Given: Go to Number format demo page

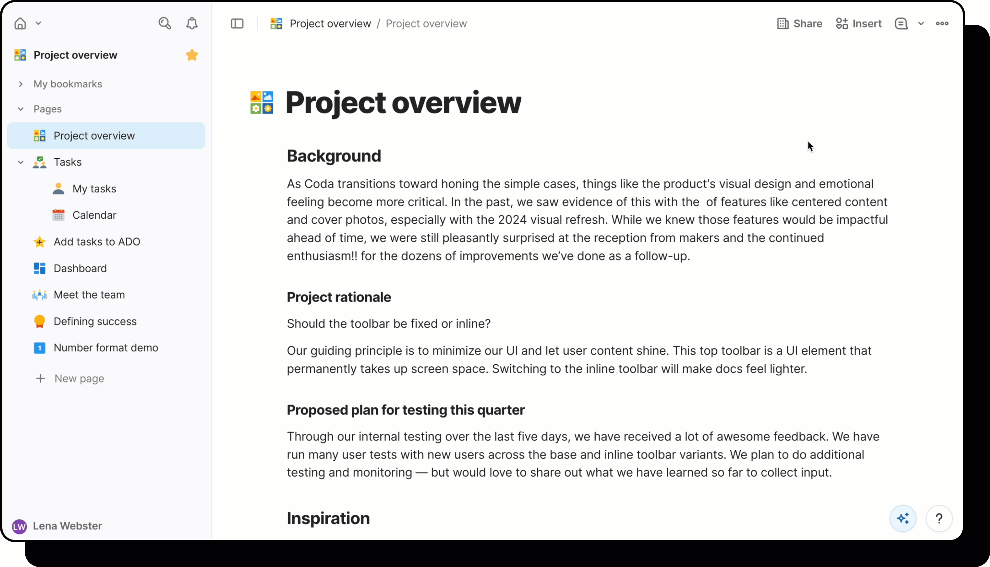Looking at the screenshot, I should [x=106, y=348].
